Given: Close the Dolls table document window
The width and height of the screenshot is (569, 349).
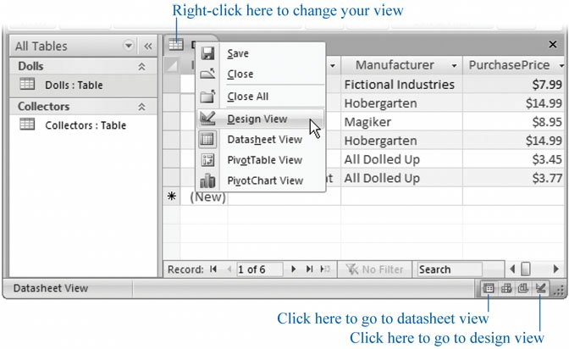Looking at the screenshot, I should click(553, 44).
